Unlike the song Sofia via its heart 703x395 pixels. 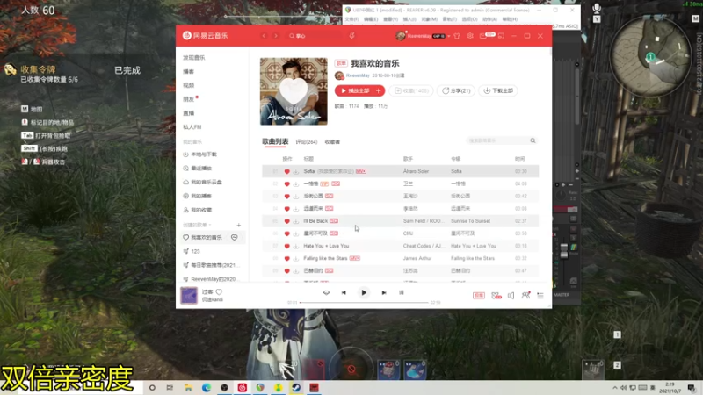287,171
